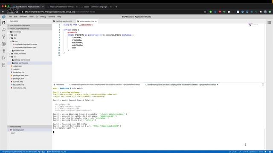Image resolution: width=273 pixels, height=153 pixels.
Task: Bookmark the page with the star icon
Action: pyautogui.click(x=205, y=12)
